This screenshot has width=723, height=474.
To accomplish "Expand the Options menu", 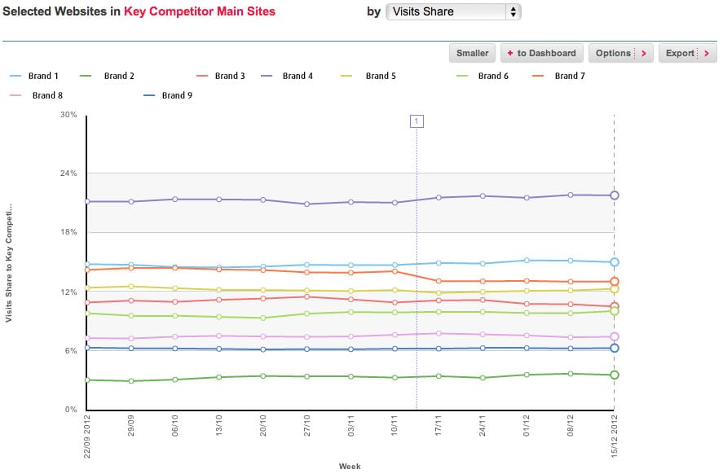I will pos(620,53).
